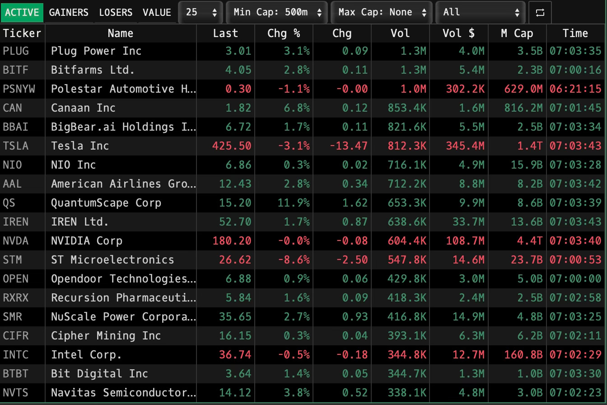Open the NIO ticker
Image resolution: width=607 pixels, height=405 pixels.
(12, 165)
